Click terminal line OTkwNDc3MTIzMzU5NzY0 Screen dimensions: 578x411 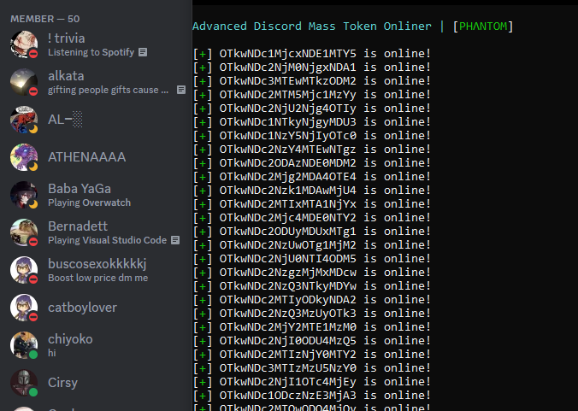pos(312,367)
